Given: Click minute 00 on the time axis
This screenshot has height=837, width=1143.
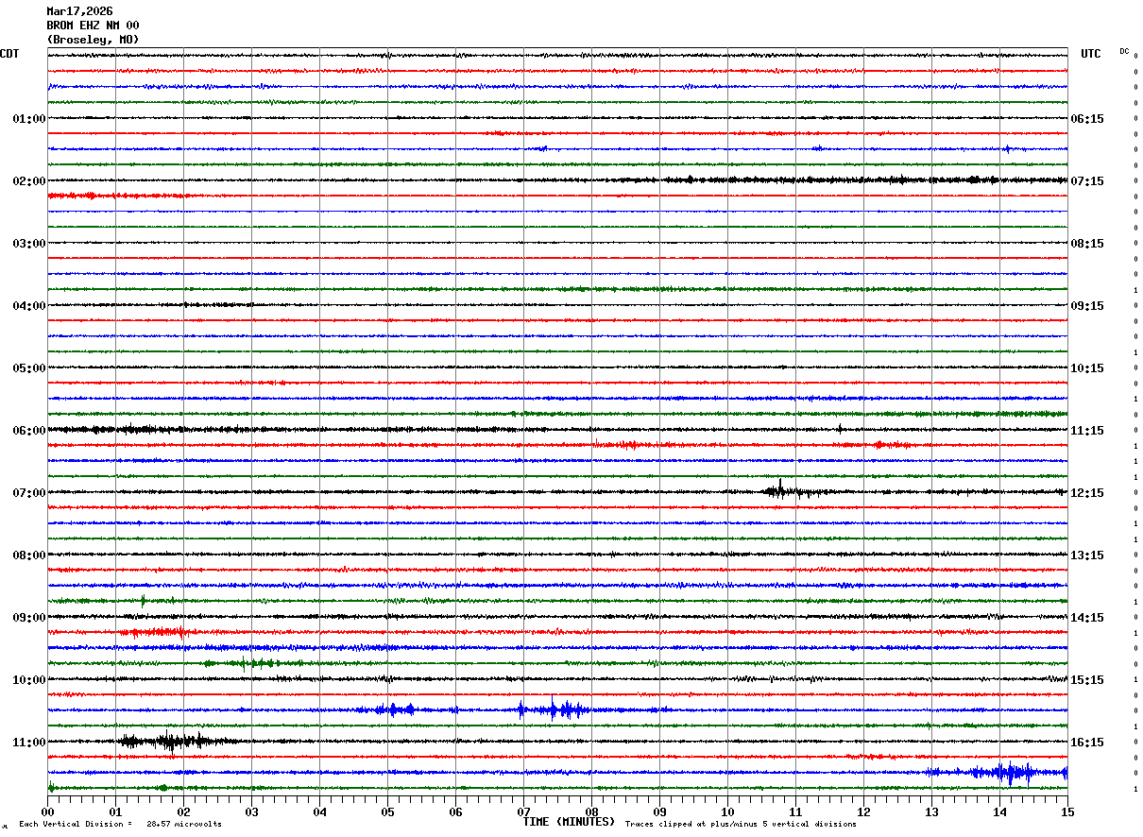Looking at the screenshot, I should [x=47, y=811].
